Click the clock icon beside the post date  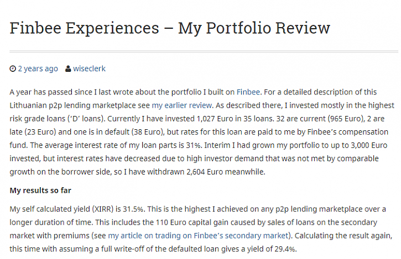click(13, 69)
